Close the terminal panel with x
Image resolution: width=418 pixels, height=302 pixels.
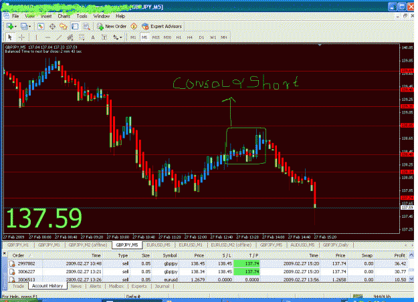point(4,253)
